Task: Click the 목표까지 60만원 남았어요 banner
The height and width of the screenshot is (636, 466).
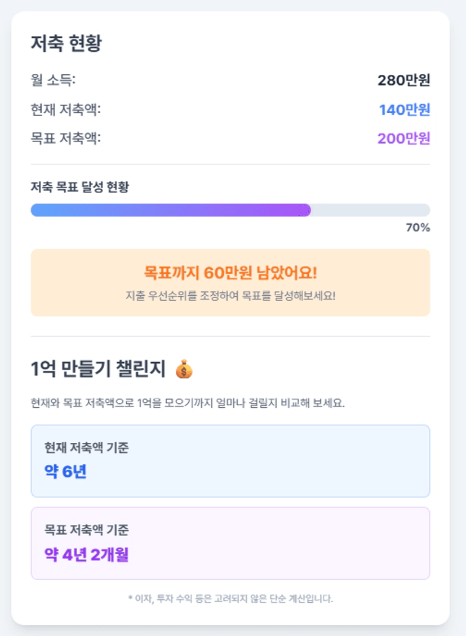Action: (x=230, y=283)
